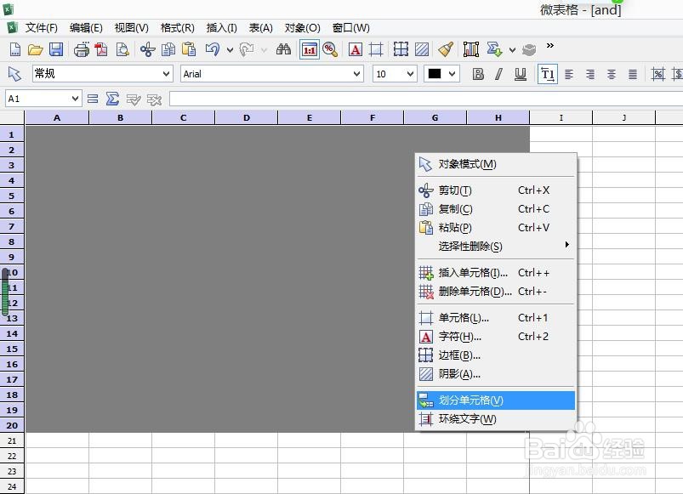The height and width of the screenshot is (494, 683).
Task: Activate the Zoom 1:1 icon
Action: [x=310, y=49]
